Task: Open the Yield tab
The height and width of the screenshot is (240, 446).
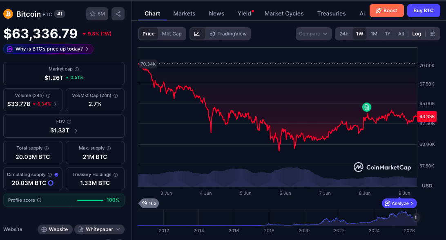Action: point(244,13)
